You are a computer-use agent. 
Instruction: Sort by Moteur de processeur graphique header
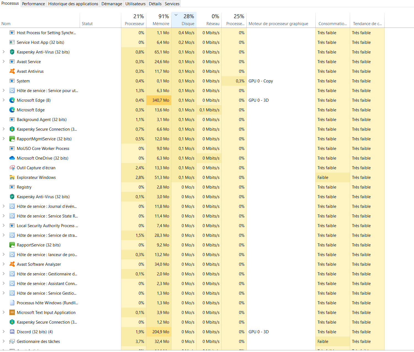coord(281,20)
